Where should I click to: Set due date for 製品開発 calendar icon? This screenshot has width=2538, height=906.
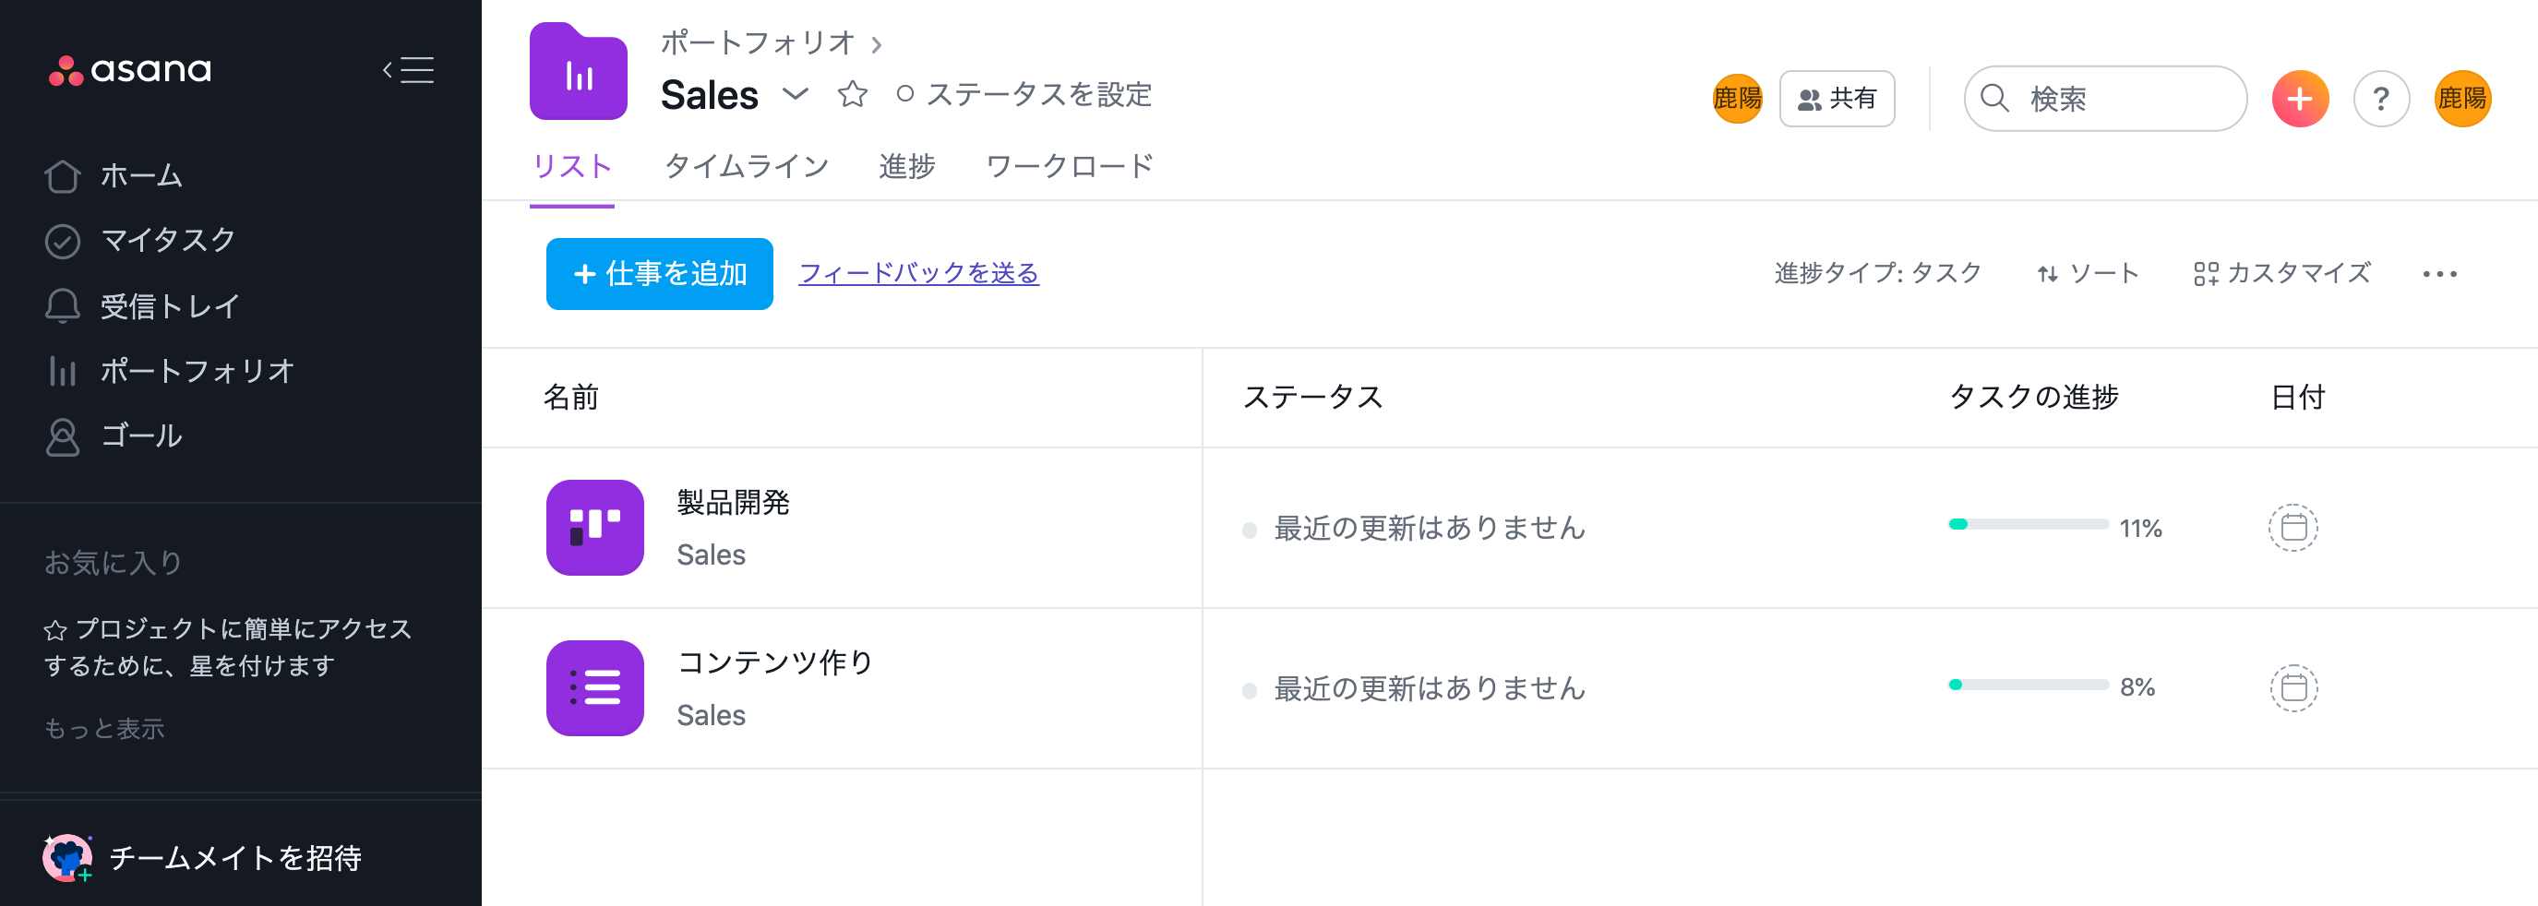click(2293, 528)
